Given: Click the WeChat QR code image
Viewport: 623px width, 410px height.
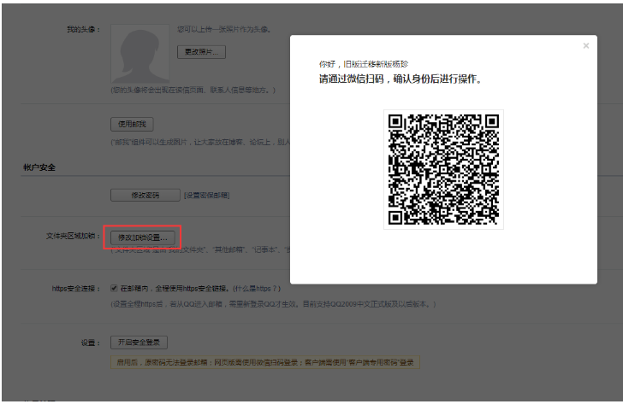Looking at the screenshot, I should pos(443,169).
